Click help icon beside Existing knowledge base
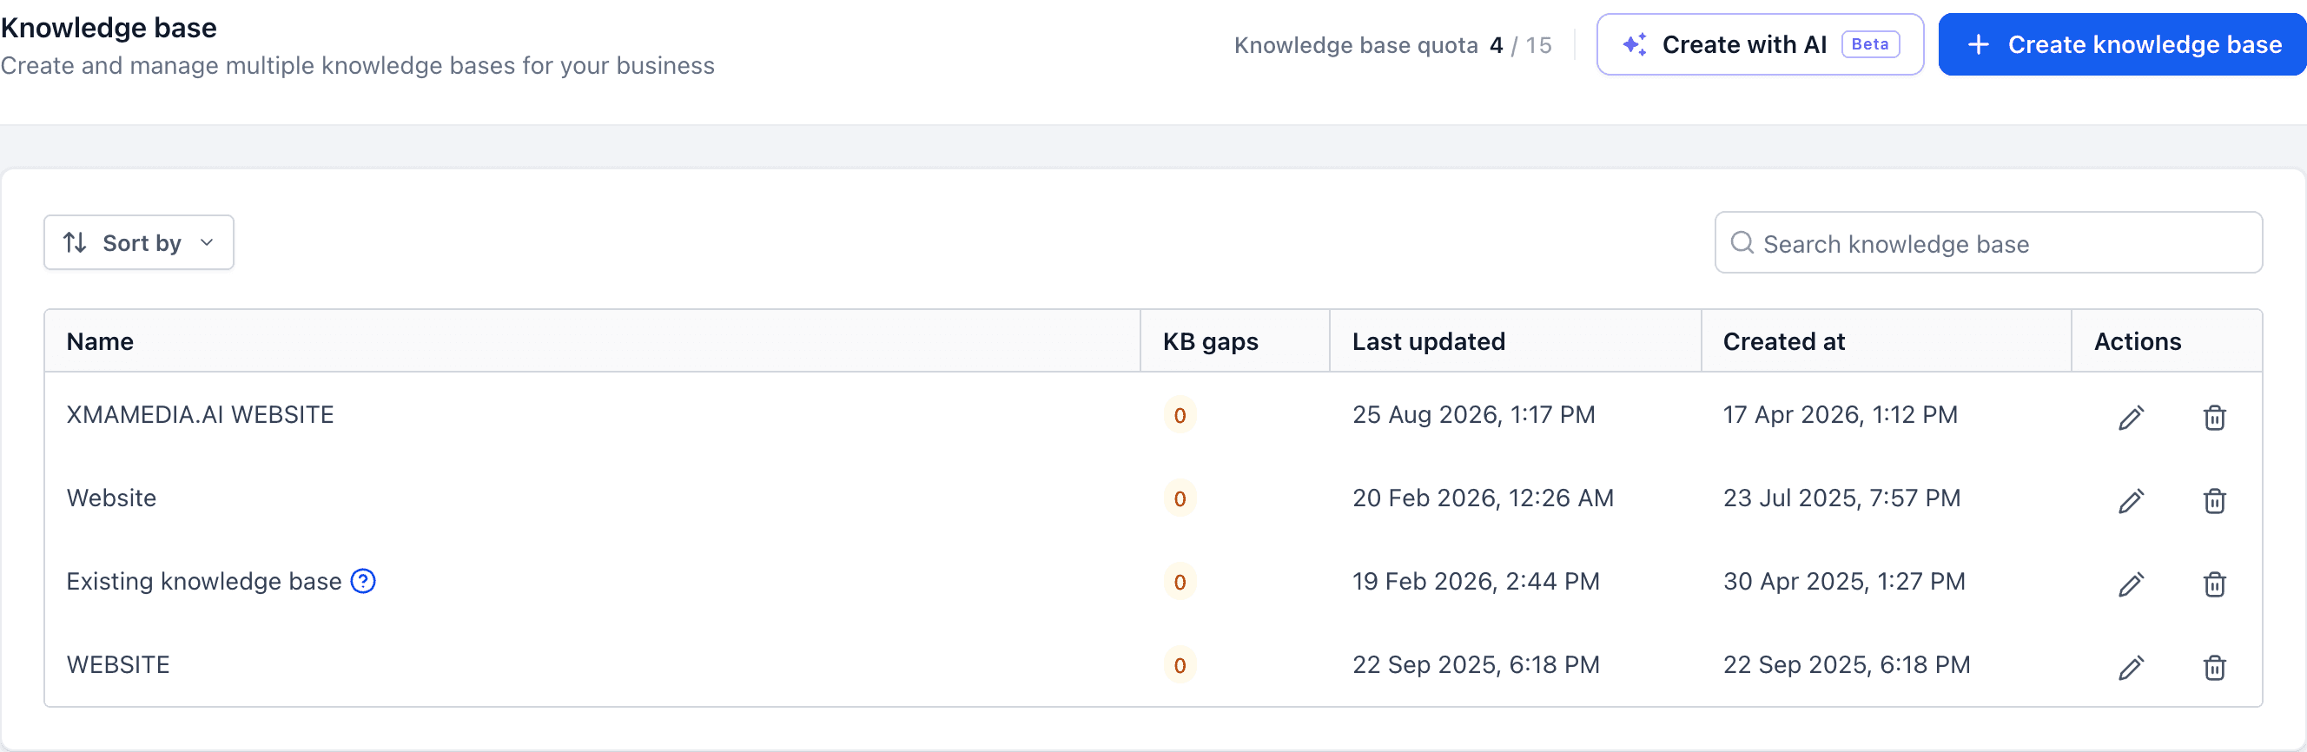 click(363, 581)
